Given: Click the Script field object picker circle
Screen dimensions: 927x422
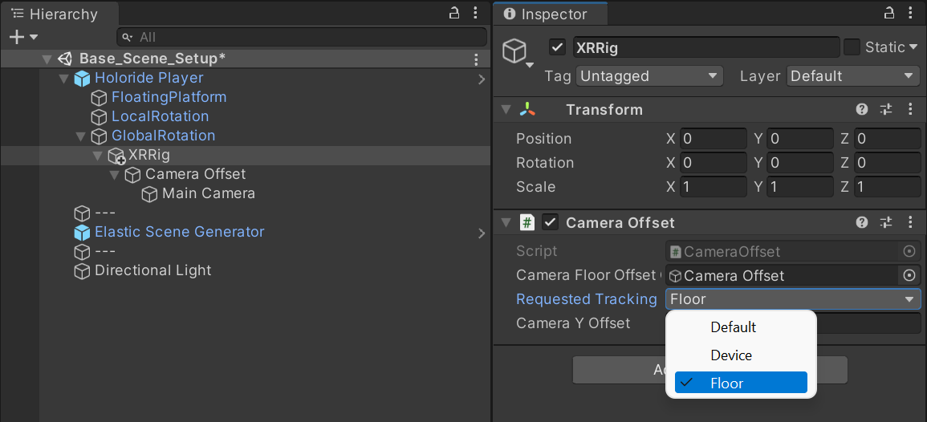Looking at the screenshot, I should [x=909, y=252].
